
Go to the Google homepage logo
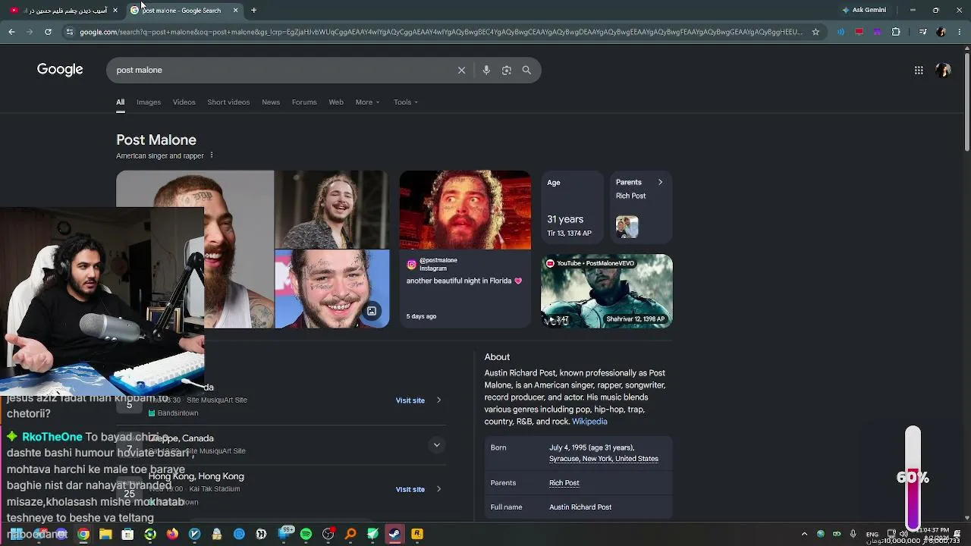(x=60, y=70)
